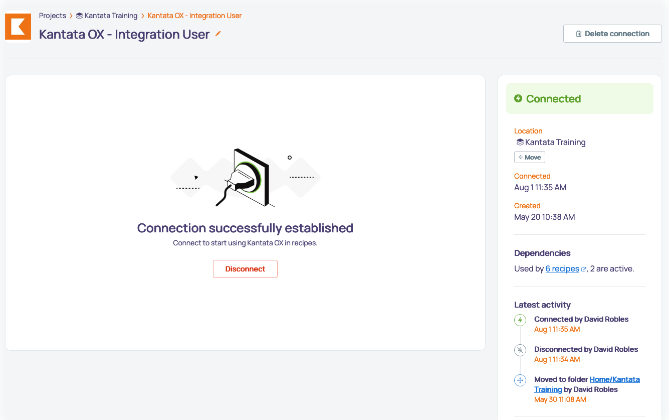Click the Connect to start using Kantata OX text

pyautogui.click(x=245, y=243)
